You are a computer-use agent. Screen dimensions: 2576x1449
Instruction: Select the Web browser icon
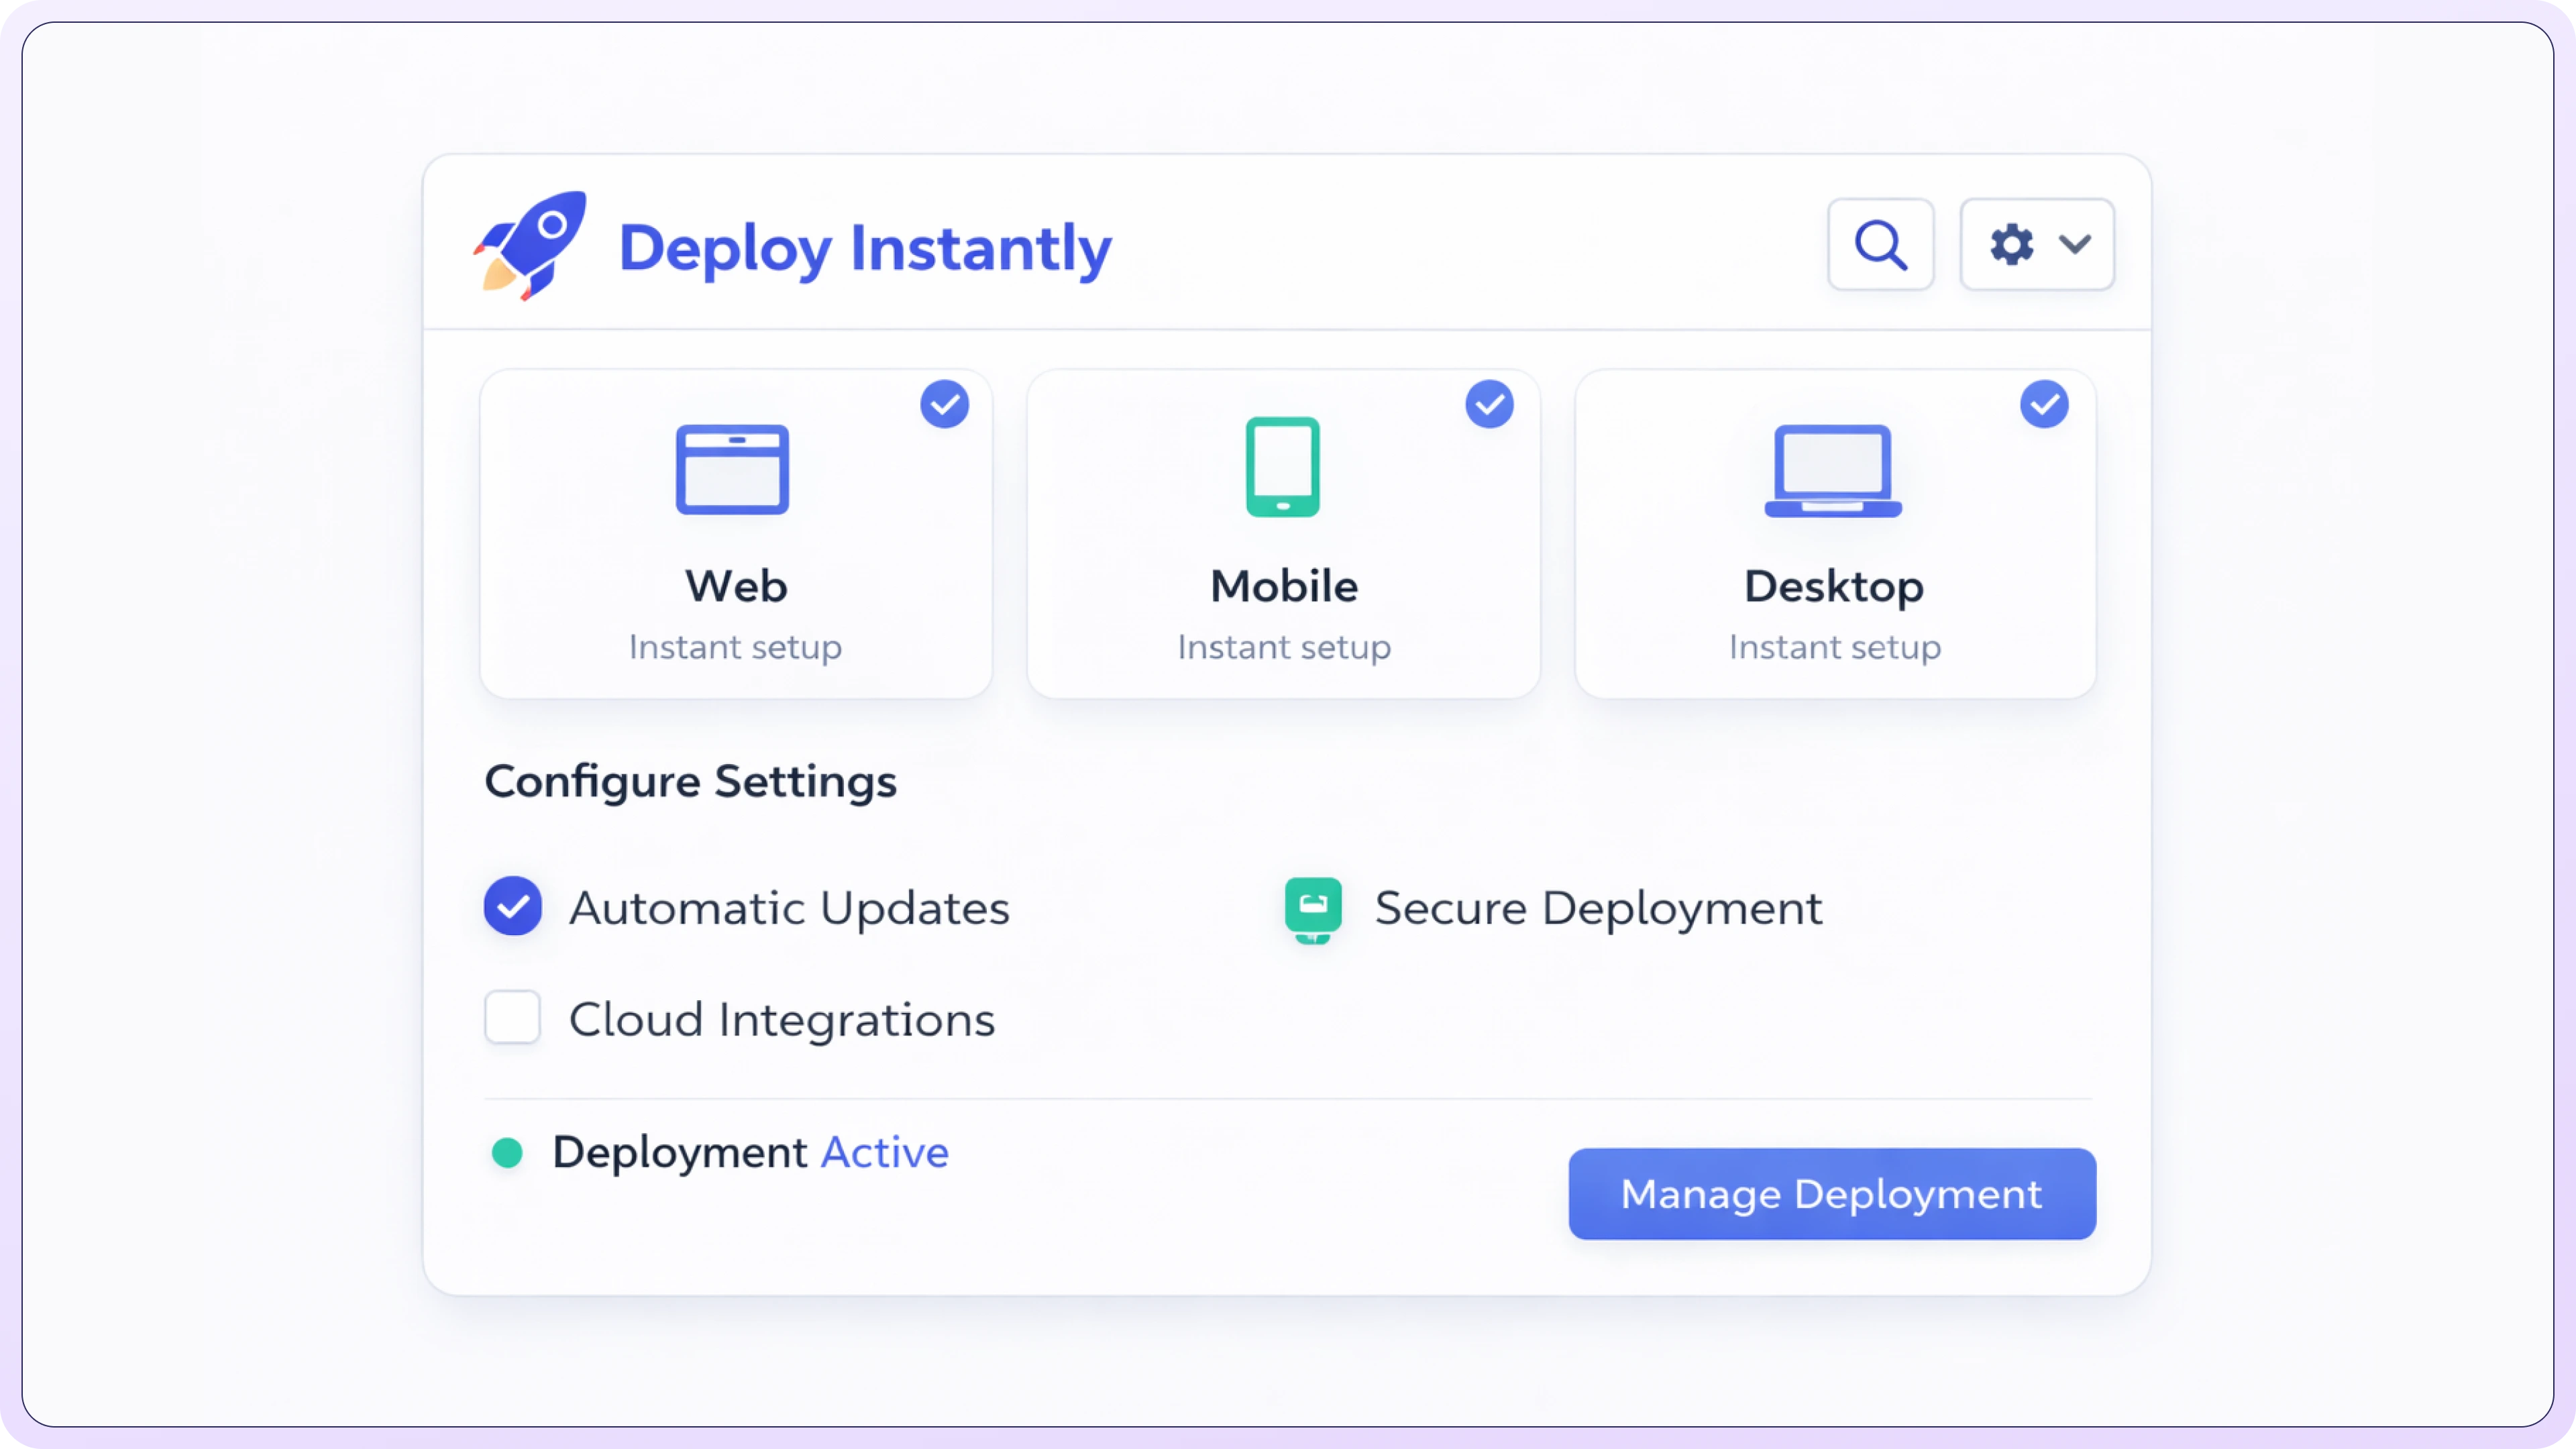(x=734, y=468)
